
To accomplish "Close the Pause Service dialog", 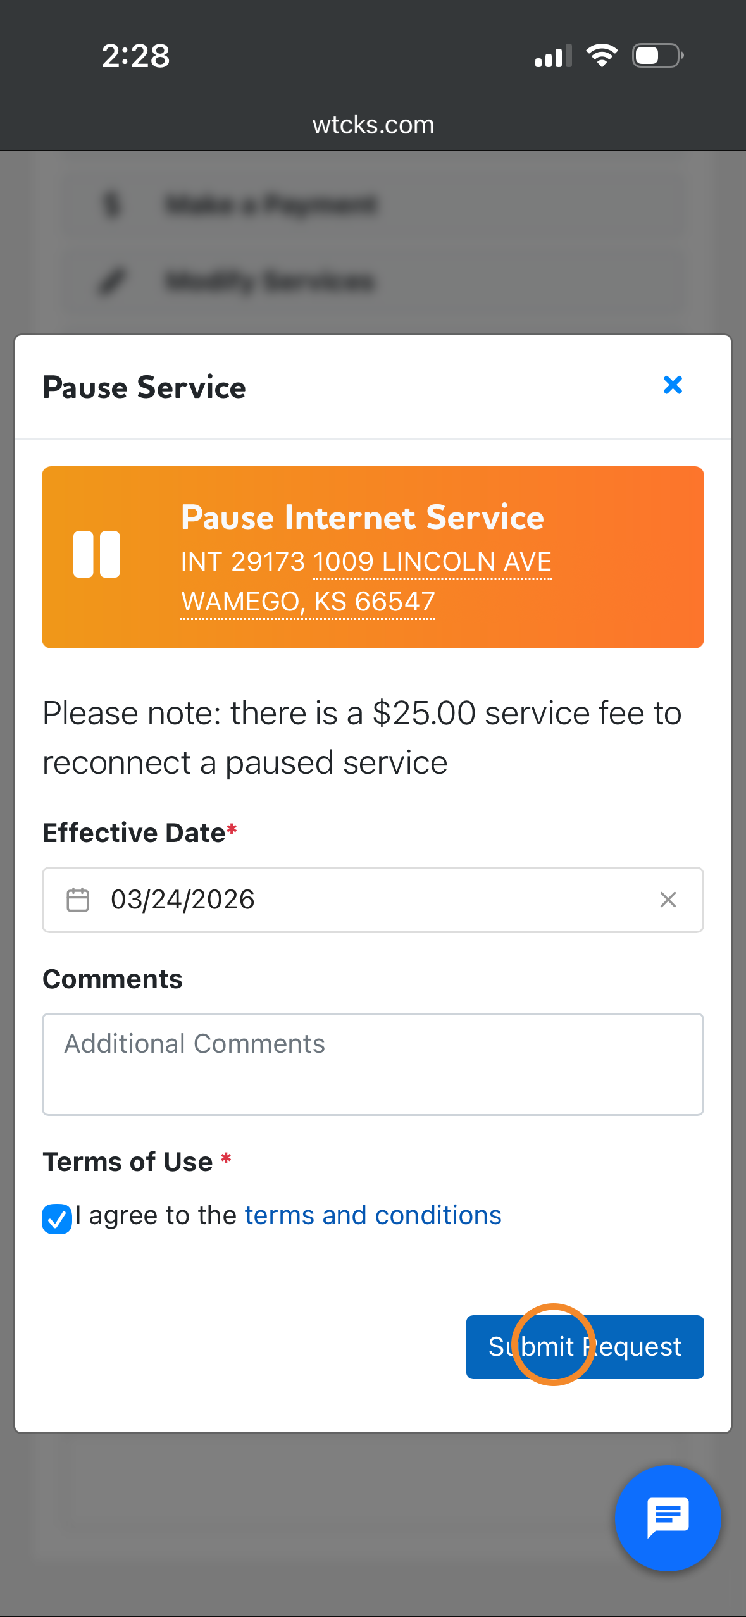I will pos(673,385).
